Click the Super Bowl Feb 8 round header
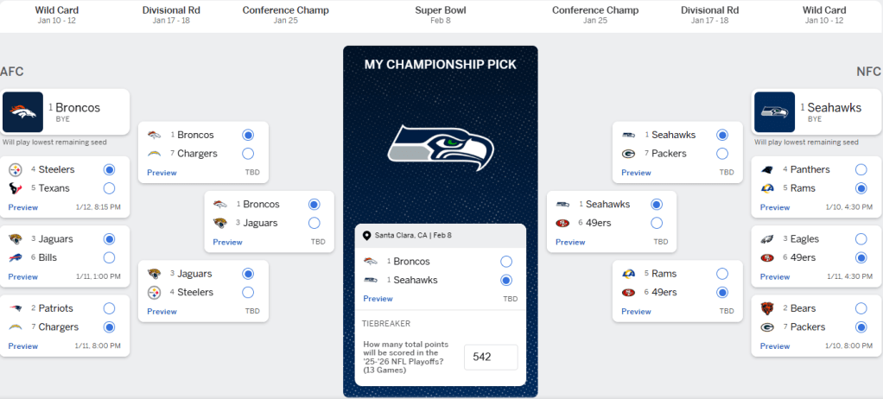This screenshot has height=399, width=883. click(440, 15)
